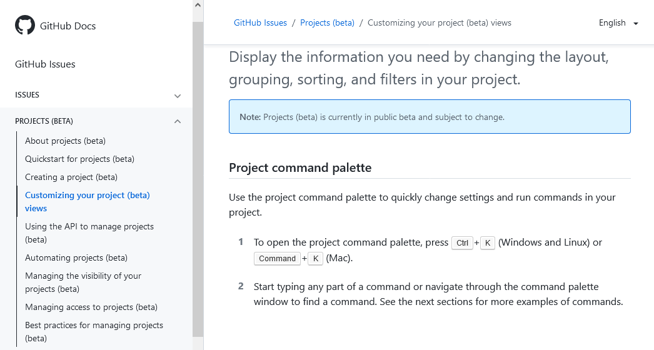Open Customizing your project (beta) views

[87, 202]
